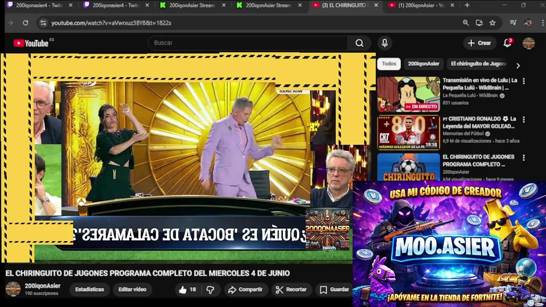Click the Buscar search field
The width and height of the screenshot is (546, 307).
pyautogui.click(x=248, y=43)
